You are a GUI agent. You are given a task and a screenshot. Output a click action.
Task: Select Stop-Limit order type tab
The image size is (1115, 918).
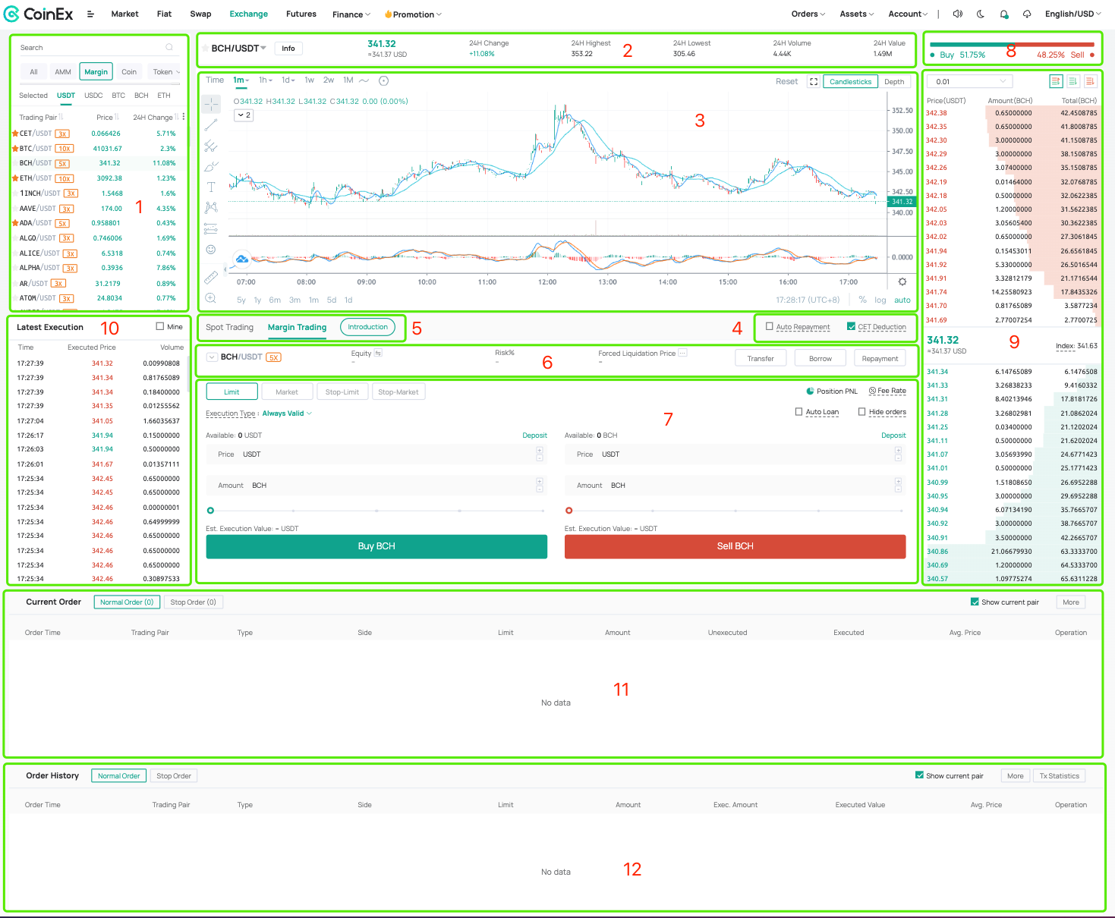click(342, 392)
